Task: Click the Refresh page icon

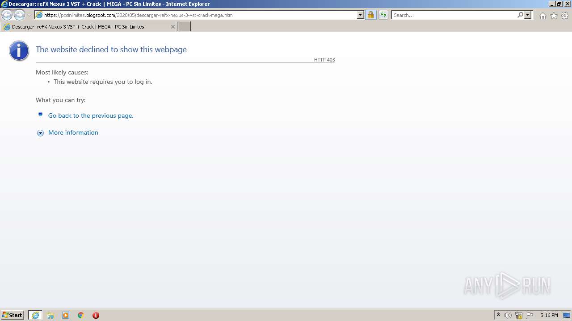Action: tap(383, 15)
